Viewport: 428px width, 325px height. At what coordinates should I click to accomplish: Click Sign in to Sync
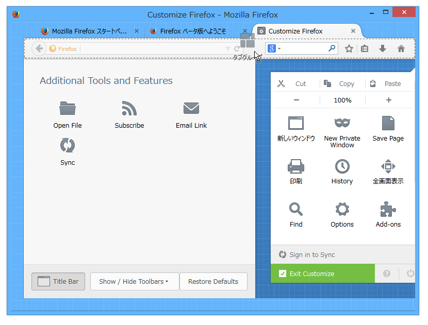pyautogui.click(x=307, y=254)
